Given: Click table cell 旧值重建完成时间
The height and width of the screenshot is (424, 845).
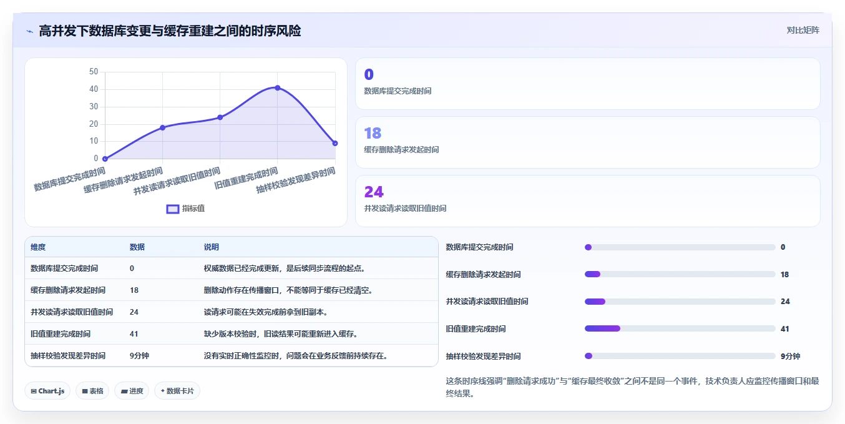Looking at the screenshot, I should tap(61, 333).
